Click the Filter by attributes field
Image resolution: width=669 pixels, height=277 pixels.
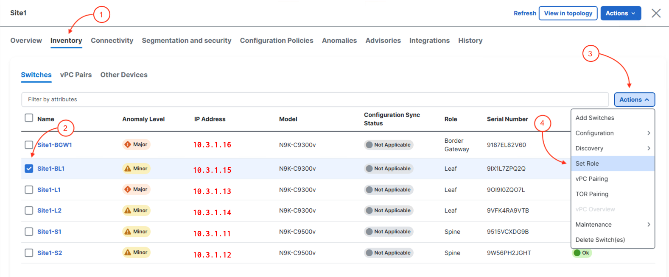pos(315,100)
